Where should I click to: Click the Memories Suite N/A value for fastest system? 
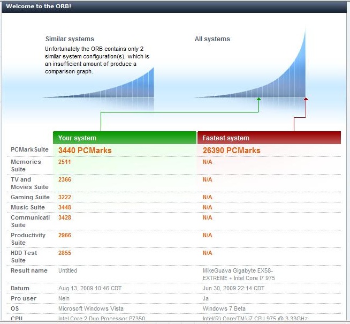click(207, 162)
